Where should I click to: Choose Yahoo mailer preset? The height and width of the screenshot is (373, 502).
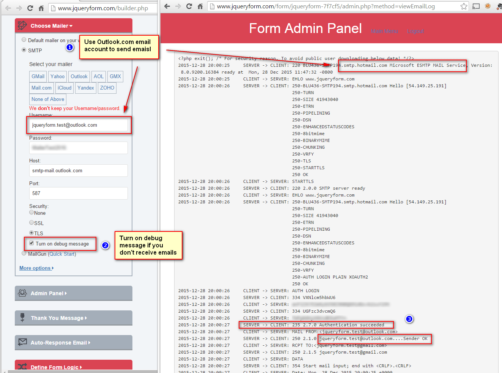coord(58,76)
